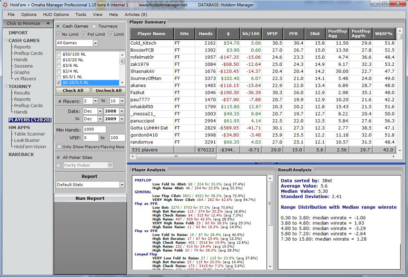Click the Min Hands input field
The height and width of the screenshot is (277, 408).
point(94,129)
